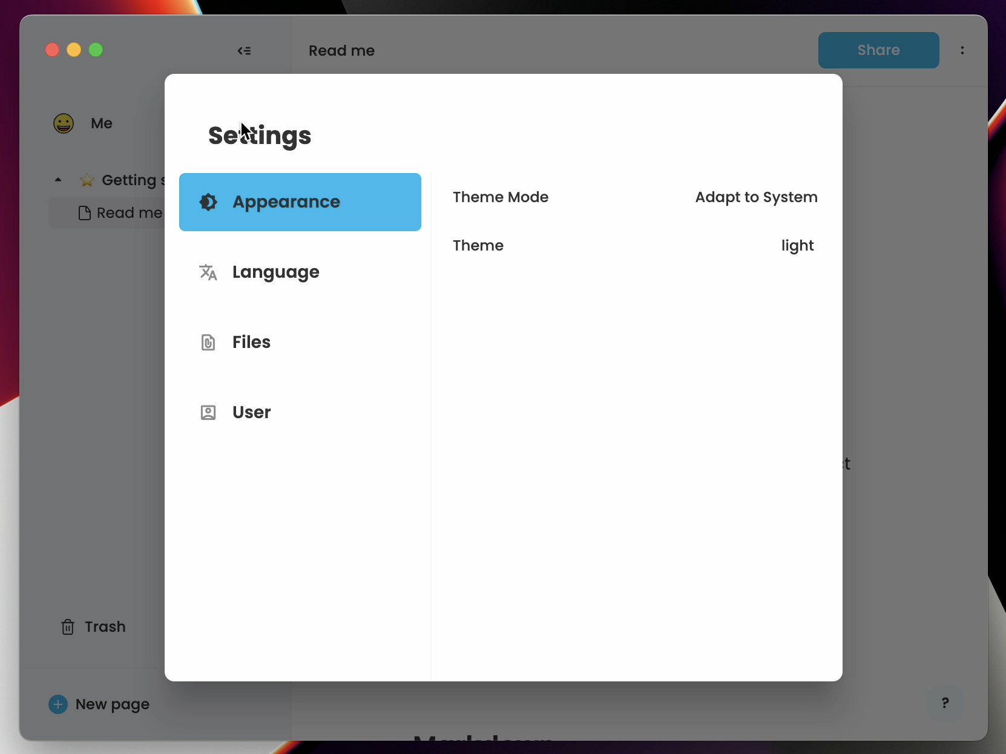Click the Files attachment icon
The image size is (1006, 754).
[208, 343]
